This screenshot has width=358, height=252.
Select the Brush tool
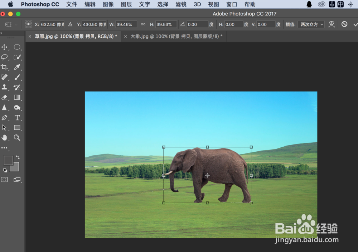17,77
